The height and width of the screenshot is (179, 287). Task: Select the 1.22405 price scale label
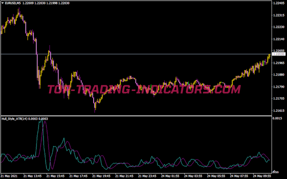click(278, 3)
